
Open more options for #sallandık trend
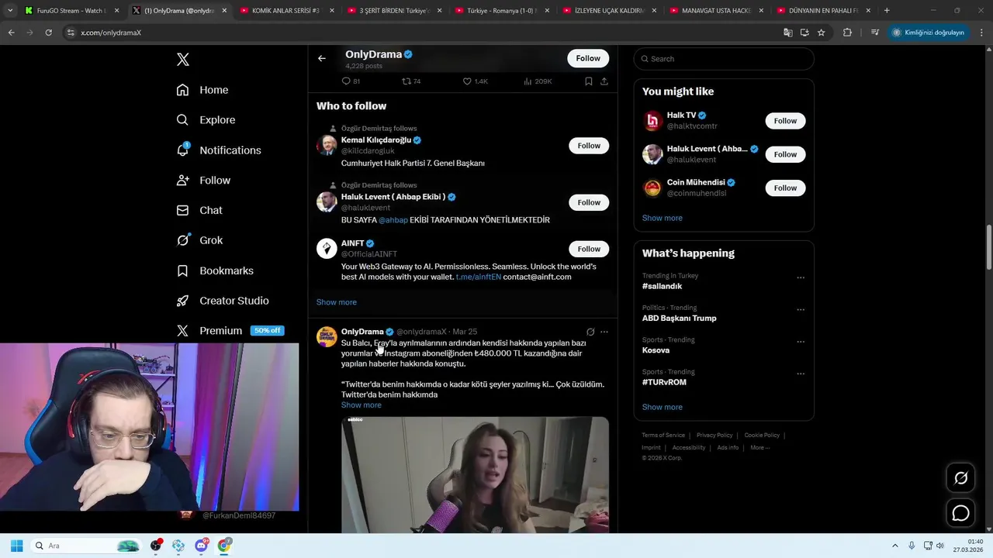click(801, 277)
